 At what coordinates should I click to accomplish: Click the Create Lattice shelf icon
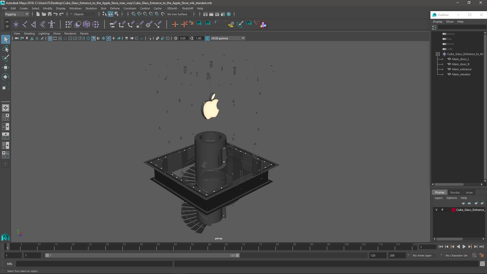[86, 24]
